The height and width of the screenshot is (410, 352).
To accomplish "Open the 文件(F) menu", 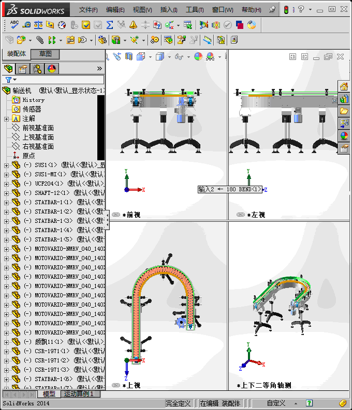I will tap(89, 10).
